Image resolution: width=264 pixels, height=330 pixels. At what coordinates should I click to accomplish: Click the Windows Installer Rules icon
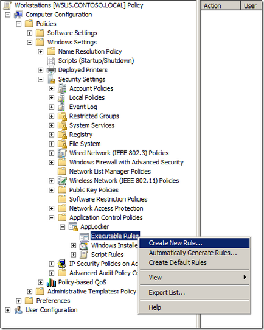84,245
